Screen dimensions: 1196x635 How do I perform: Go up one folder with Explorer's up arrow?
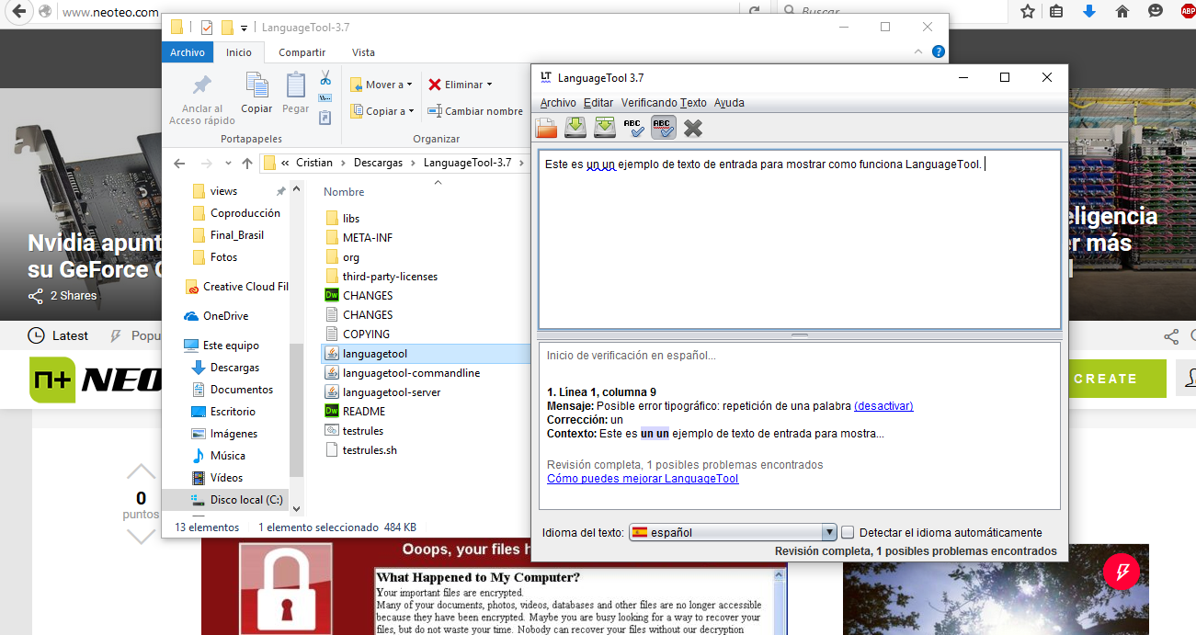click(247, 164)
